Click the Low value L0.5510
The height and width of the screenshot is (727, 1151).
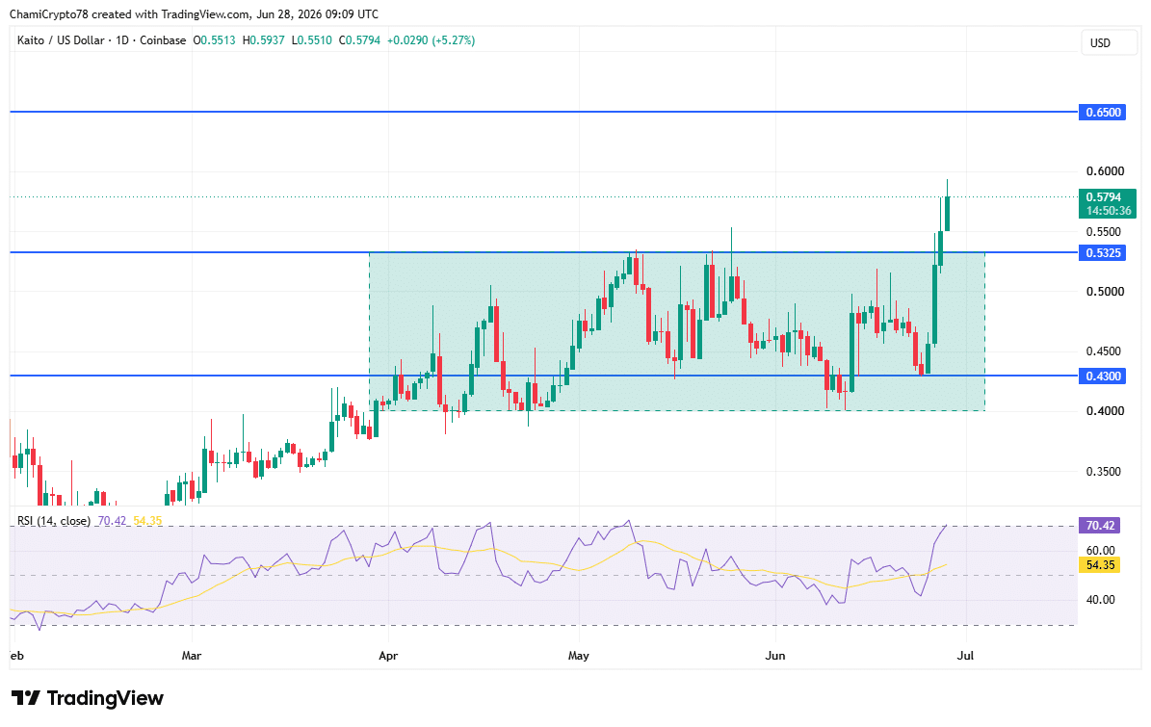click(311, 40)
